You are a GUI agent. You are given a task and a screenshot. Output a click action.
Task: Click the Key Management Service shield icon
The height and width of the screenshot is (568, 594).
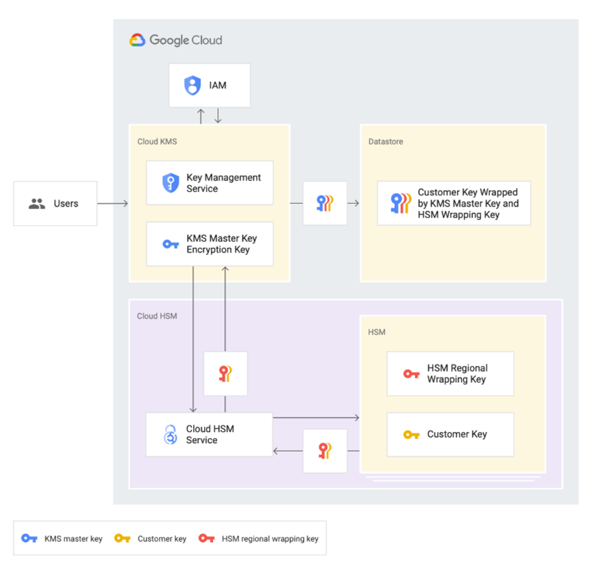pyautogui.click(x=171, y=183)
